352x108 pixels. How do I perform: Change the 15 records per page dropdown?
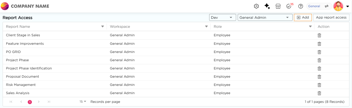83,102
